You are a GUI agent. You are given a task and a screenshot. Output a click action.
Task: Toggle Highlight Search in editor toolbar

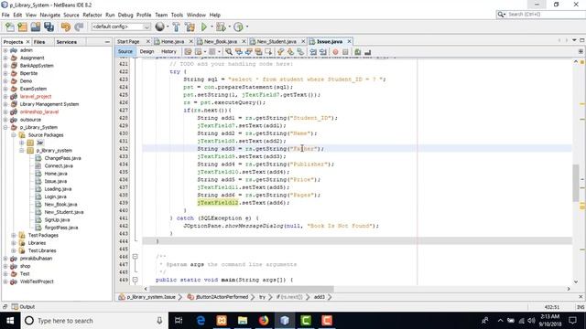point(258,52)
